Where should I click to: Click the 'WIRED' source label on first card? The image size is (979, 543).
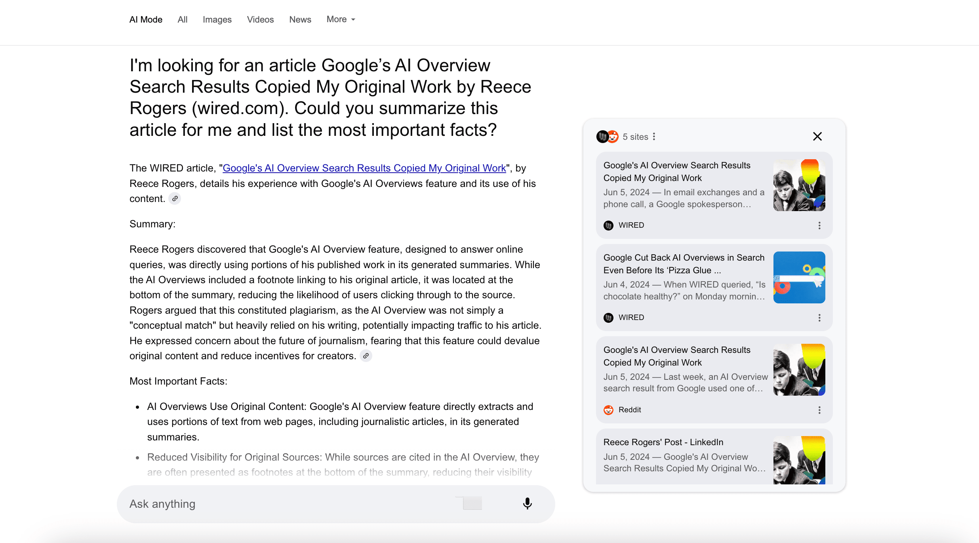click(x=631, y=225)
